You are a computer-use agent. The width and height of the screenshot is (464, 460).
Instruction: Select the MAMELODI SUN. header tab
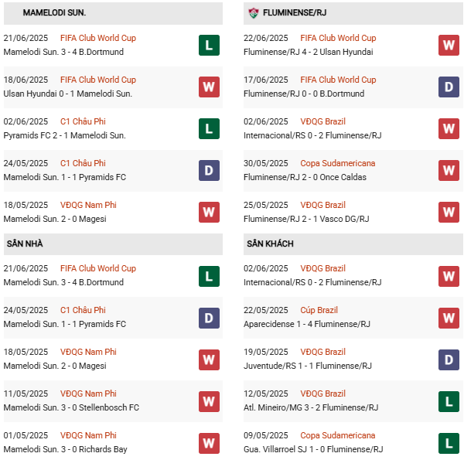point(54,13)
